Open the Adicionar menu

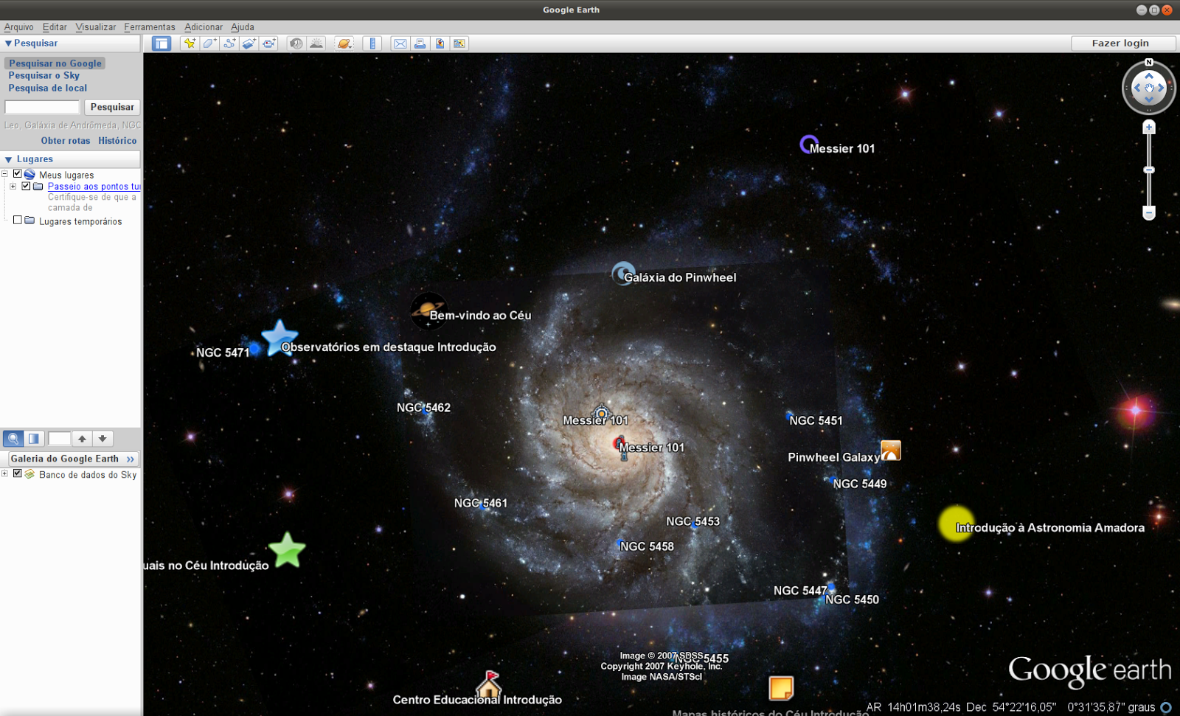[204, 27]
